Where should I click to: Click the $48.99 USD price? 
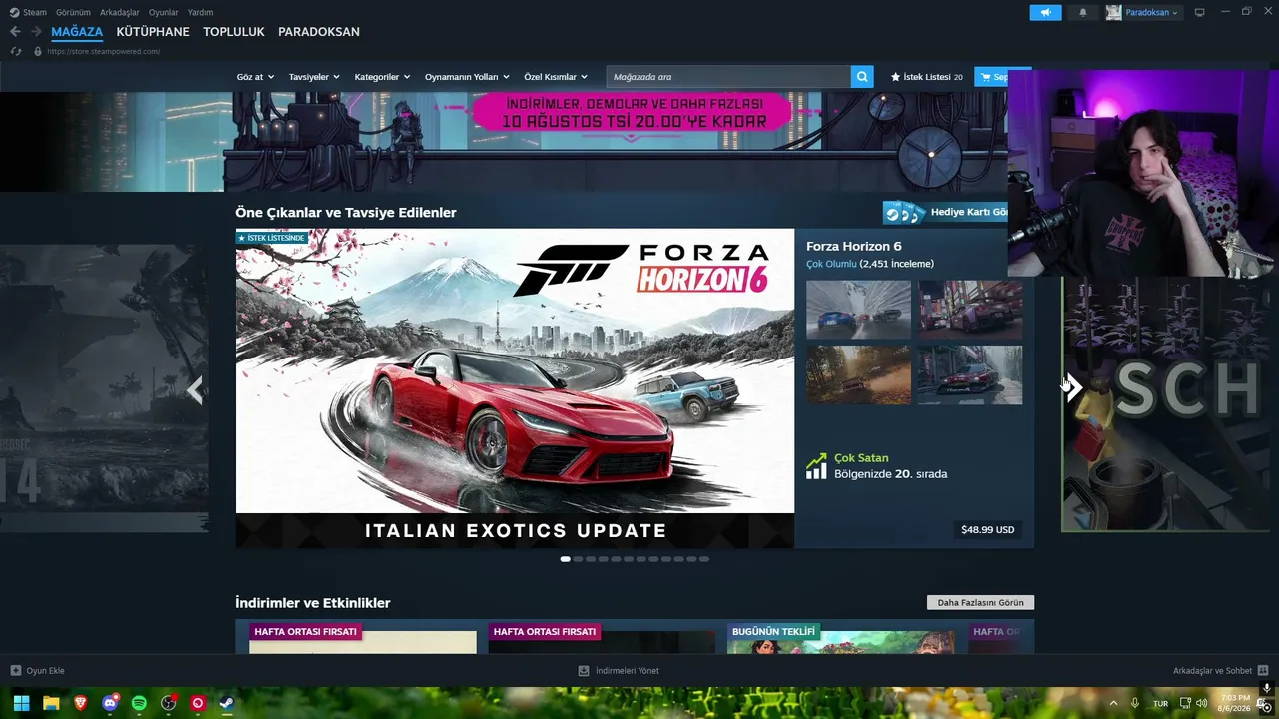(988, 529)
